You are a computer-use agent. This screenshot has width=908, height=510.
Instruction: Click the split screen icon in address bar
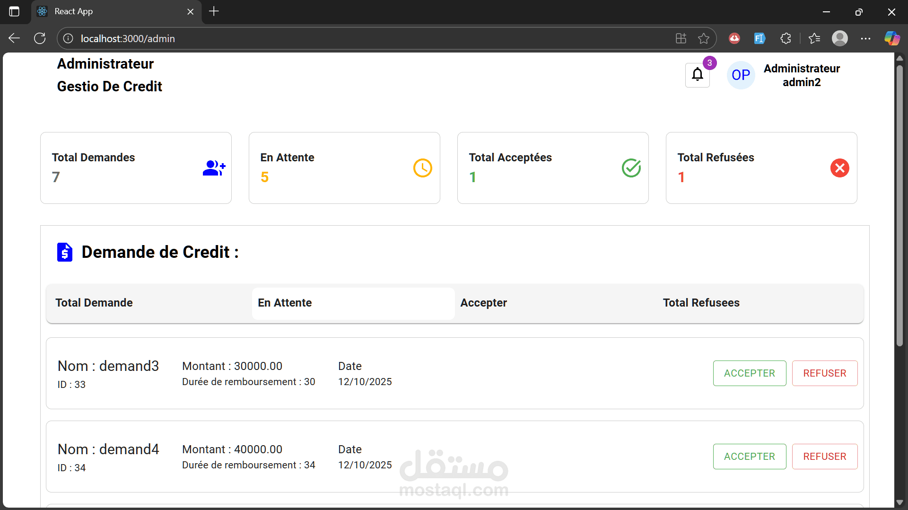(x=681, y=38)
